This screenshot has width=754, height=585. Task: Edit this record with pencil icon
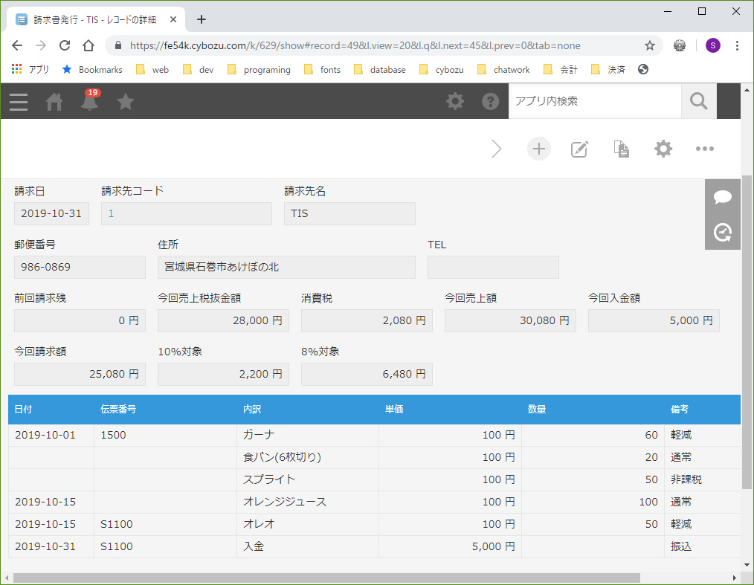coord(580,149)
